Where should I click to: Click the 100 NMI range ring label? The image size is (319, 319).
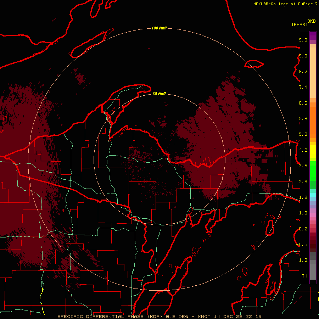click(159, 28)
